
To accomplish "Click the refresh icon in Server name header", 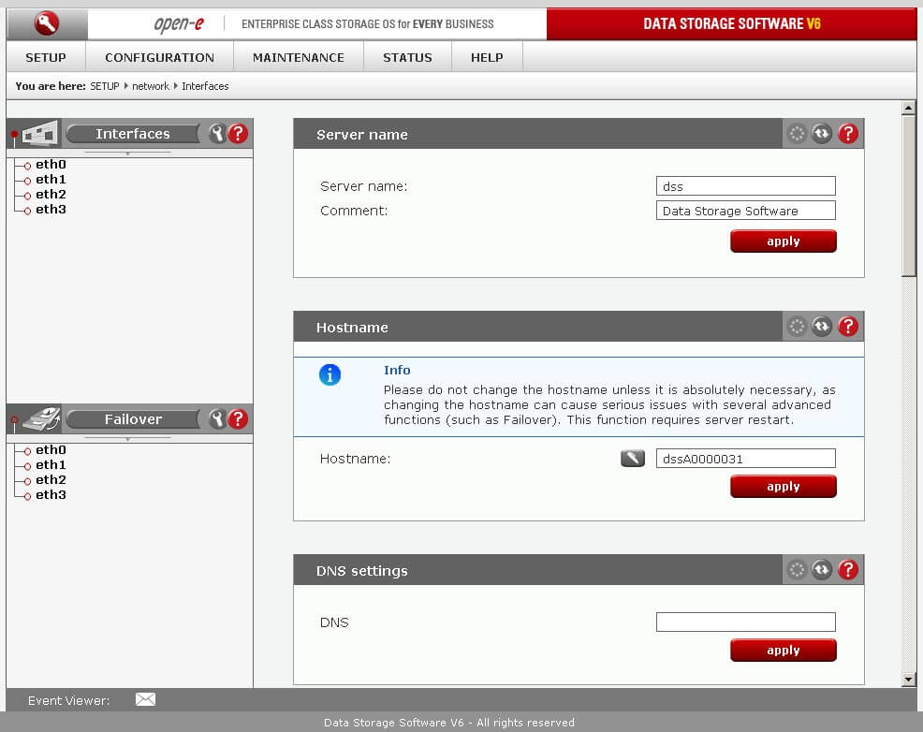I will 822,134.
